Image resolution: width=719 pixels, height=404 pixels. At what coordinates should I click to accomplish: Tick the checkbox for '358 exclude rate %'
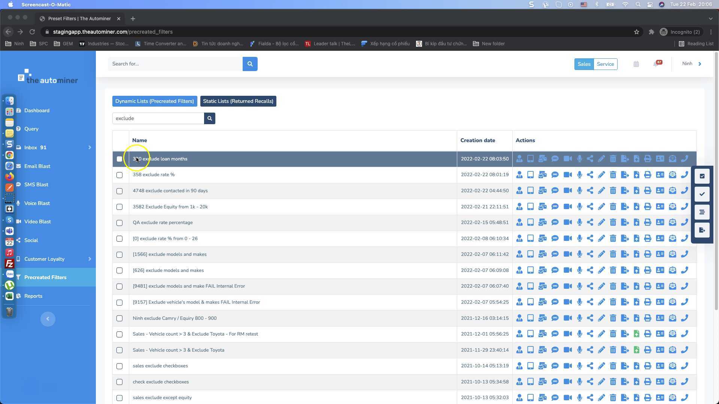tap(119, 175)
